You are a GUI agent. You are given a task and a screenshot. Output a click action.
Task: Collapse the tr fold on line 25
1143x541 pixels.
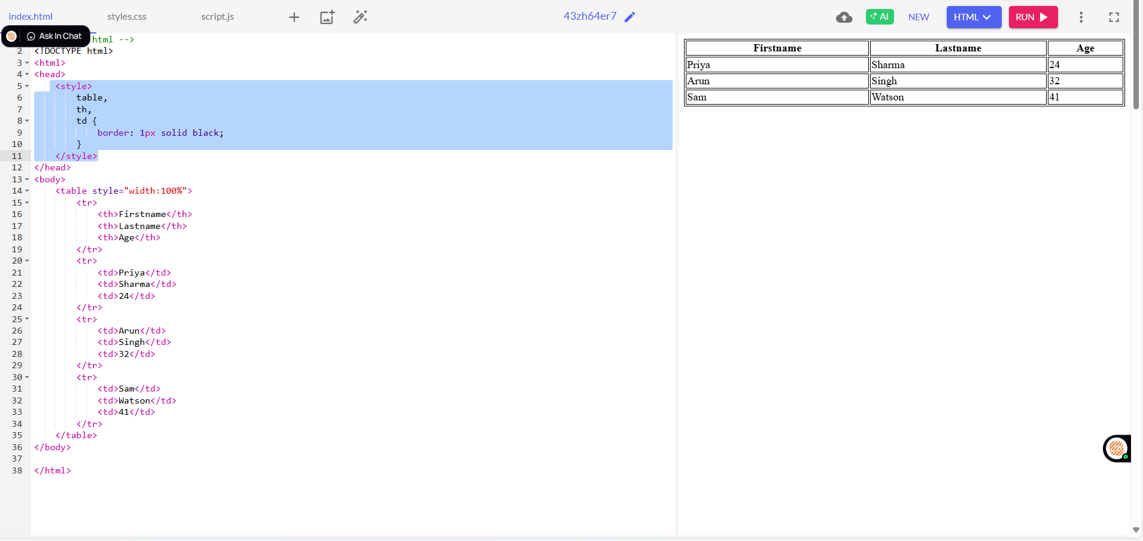point(27,319)
